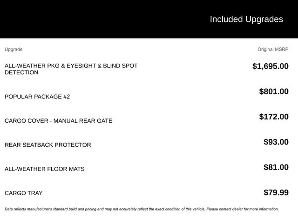
Task: Select the $172.00 MSRP value
Action: pyautogui.click(x=274, y=117)
